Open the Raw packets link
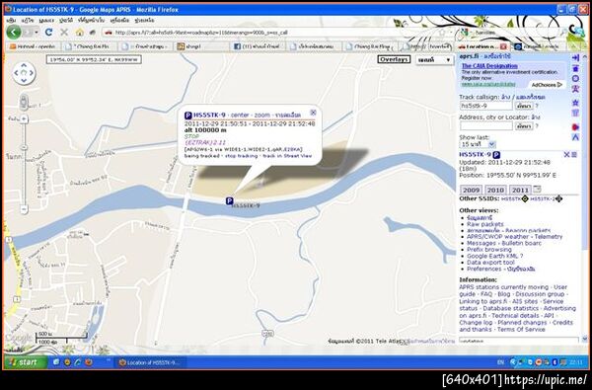The width and height of the screenshot is (592, 390). coord(485,224)
